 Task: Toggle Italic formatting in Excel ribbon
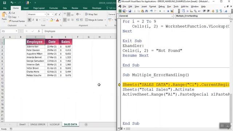coord(33,20)
